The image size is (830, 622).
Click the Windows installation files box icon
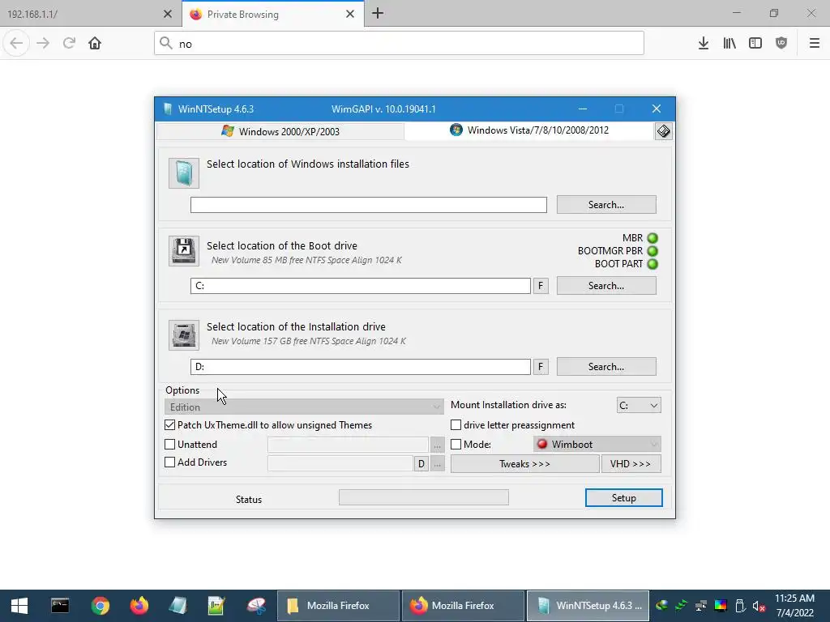pos(184,173)
